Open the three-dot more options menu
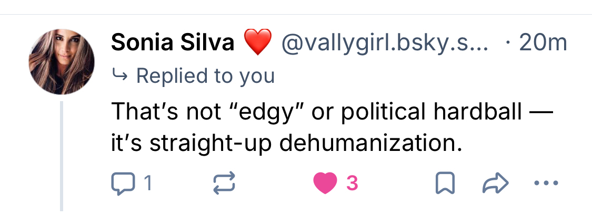Image resolution: width=592 pixels, height=218 pixels. [545, 183]
